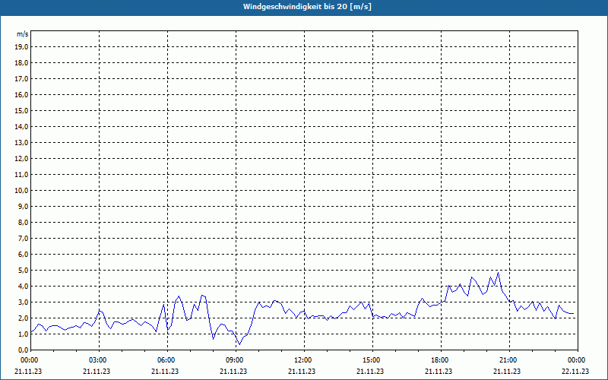Select the "9,0" y-axis label

23,206
